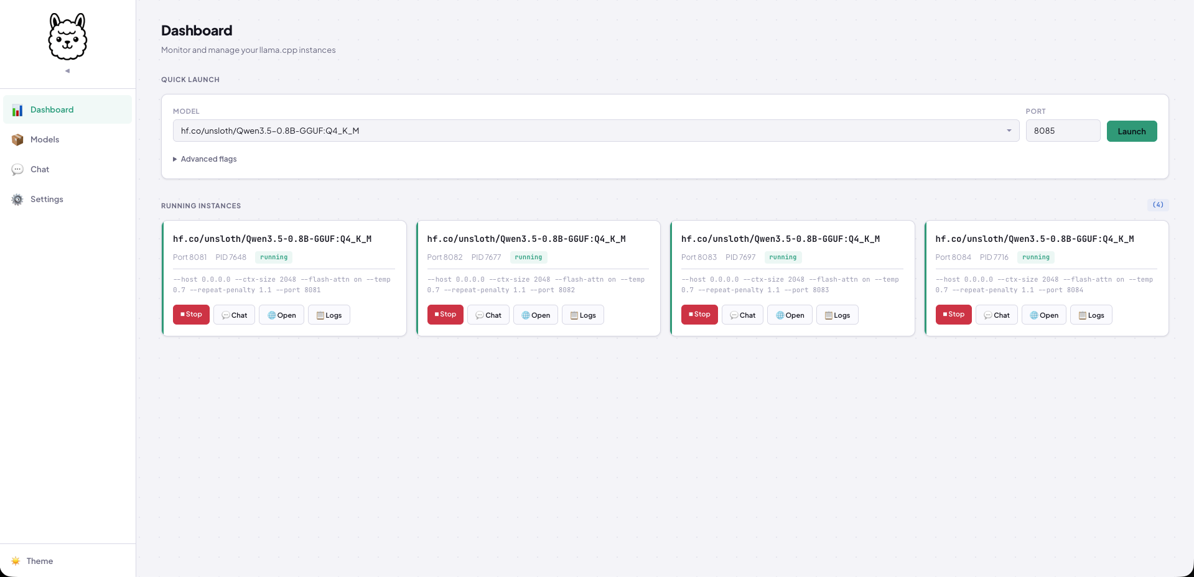Screen dimensions: 1194x577
Task: Click the model name on the port 8084 card
Action: (1035, 239)
